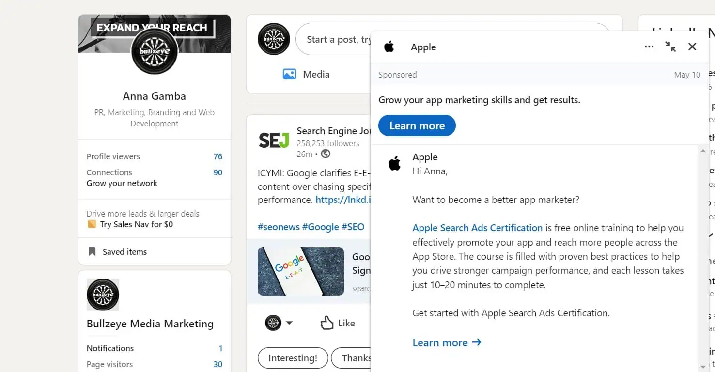Click the SEJ Search Engine Journal logo
715x372 pixels.
[x=274, y=141]
